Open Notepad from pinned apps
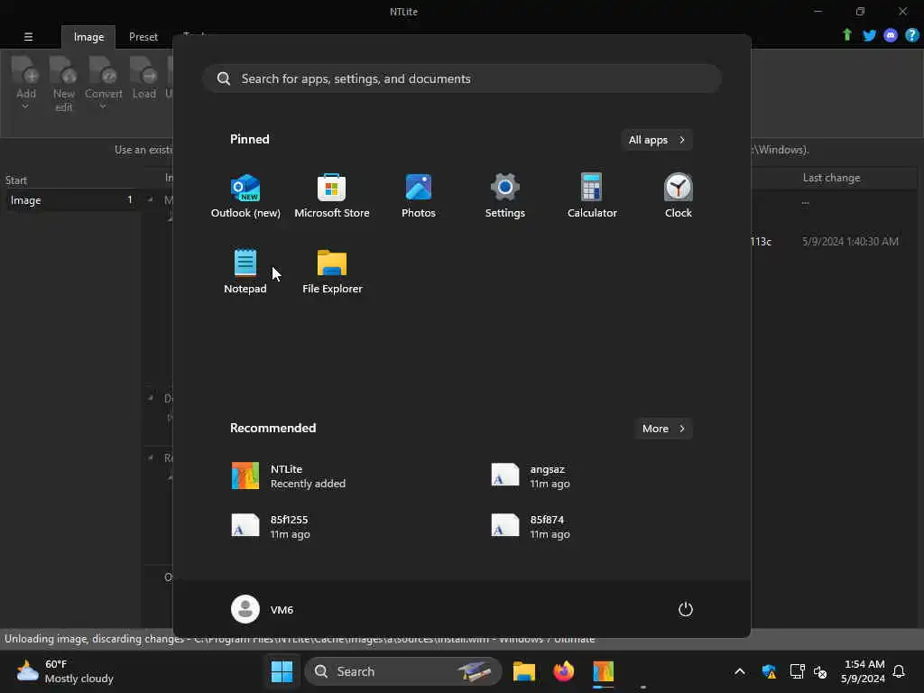Screen dimensions: 924x693 (x=245, y=273)
